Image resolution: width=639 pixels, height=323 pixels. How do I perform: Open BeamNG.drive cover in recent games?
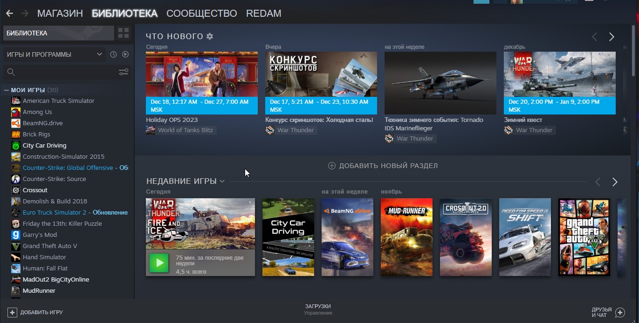tap(347, 237)
